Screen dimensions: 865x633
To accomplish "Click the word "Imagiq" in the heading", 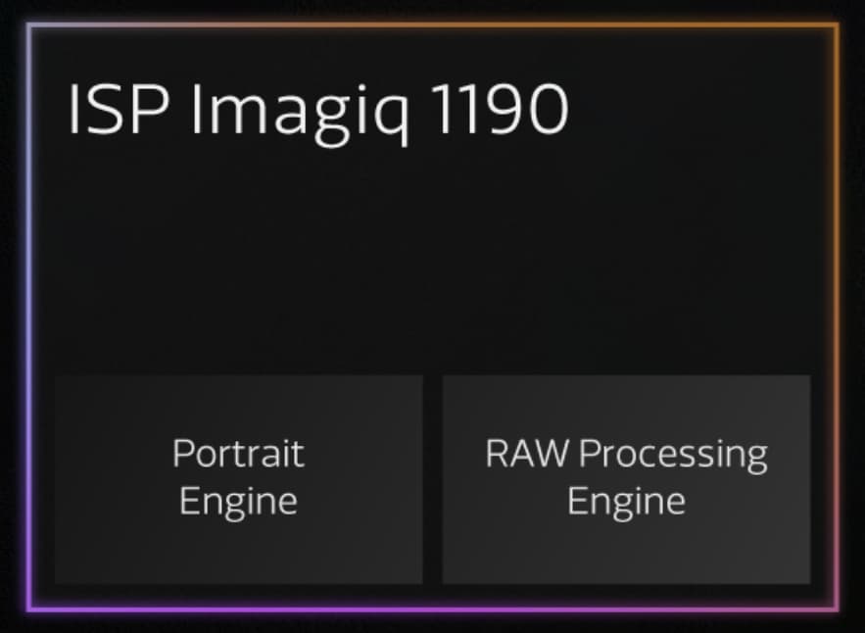I will tap(301, 113).
